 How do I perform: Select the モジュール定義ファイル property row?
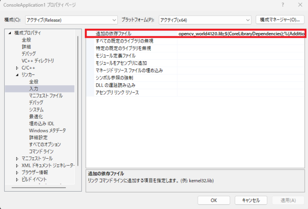pos(115,56)
